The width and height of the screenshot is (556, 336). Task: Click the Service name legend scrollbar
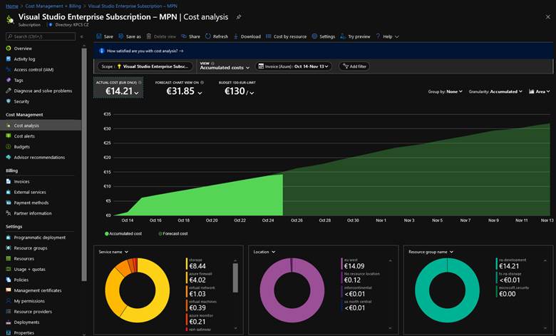coord(235,278)
